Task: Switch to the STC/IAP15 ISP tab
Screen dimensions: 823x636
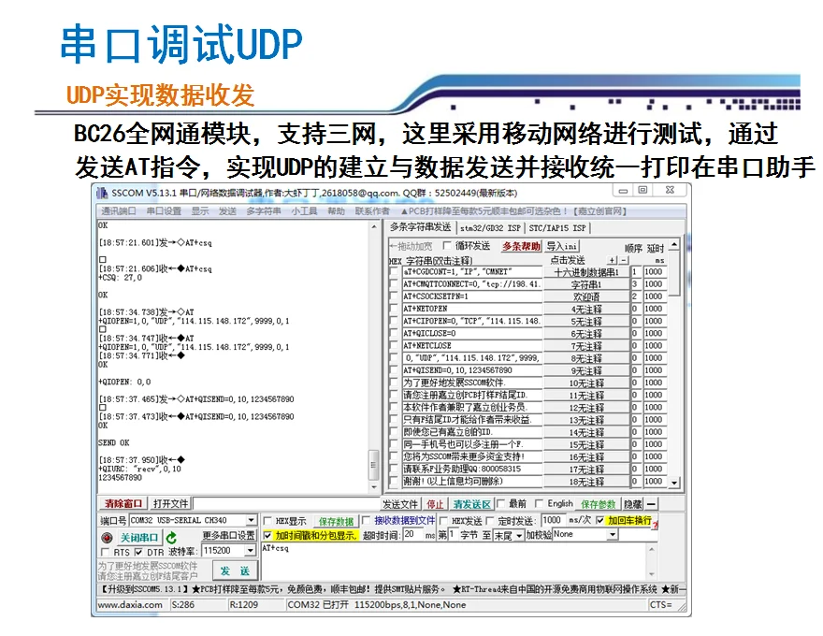Action: click(557, 228)
